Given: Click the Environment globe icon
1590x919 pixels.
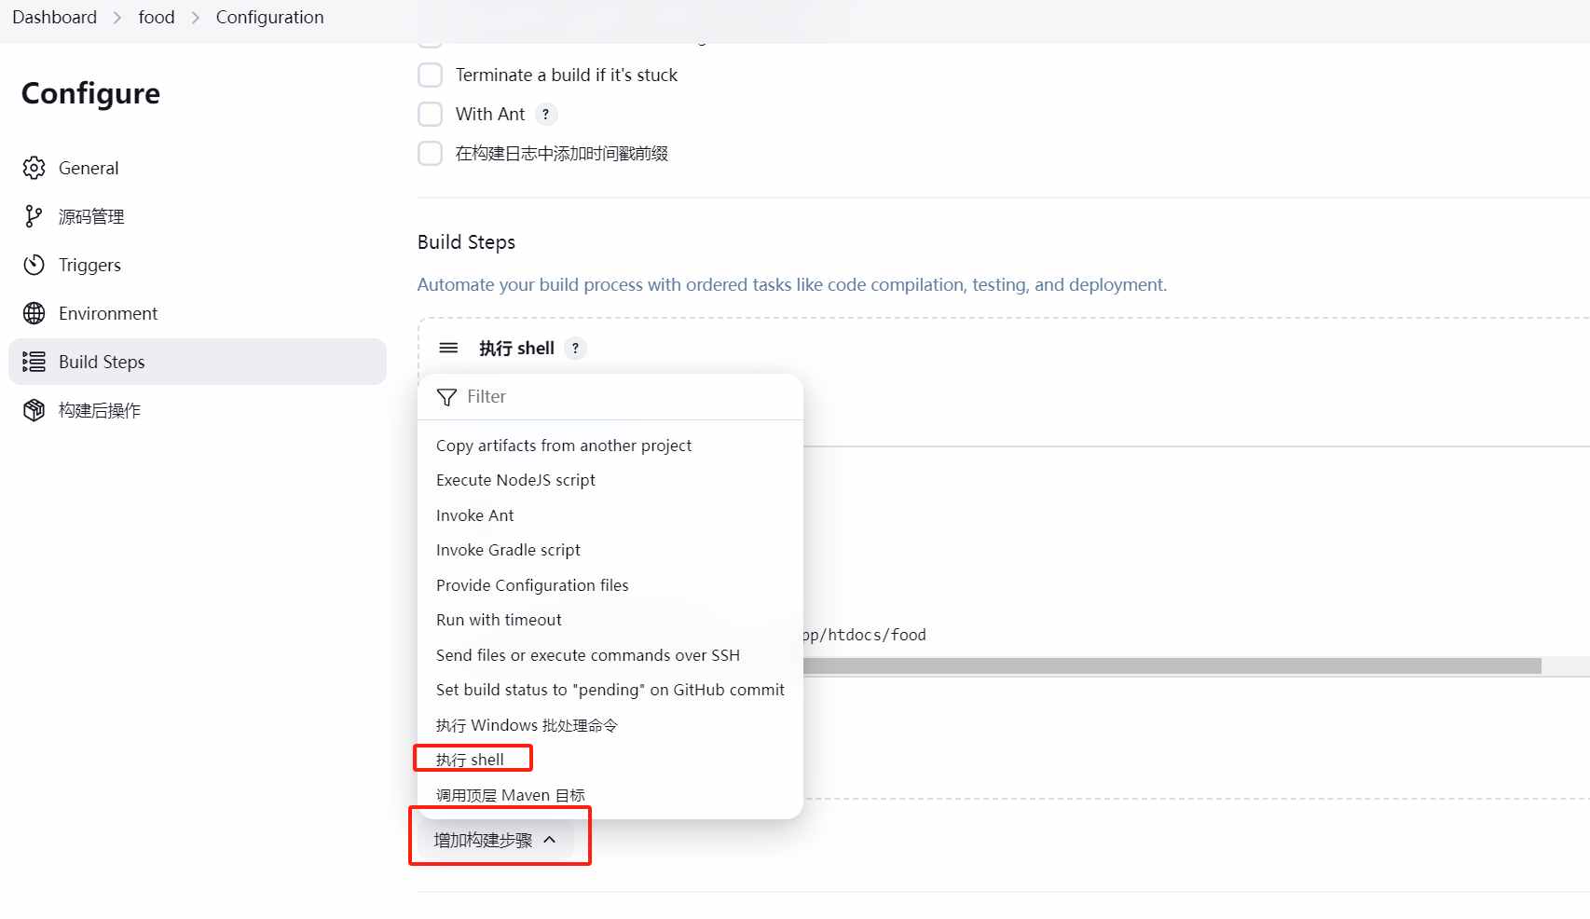Looking at the screenshot, I should point(34,313).
